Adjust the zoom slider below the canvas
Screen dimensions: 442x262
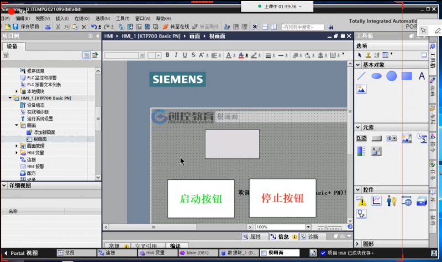[327, 227]
